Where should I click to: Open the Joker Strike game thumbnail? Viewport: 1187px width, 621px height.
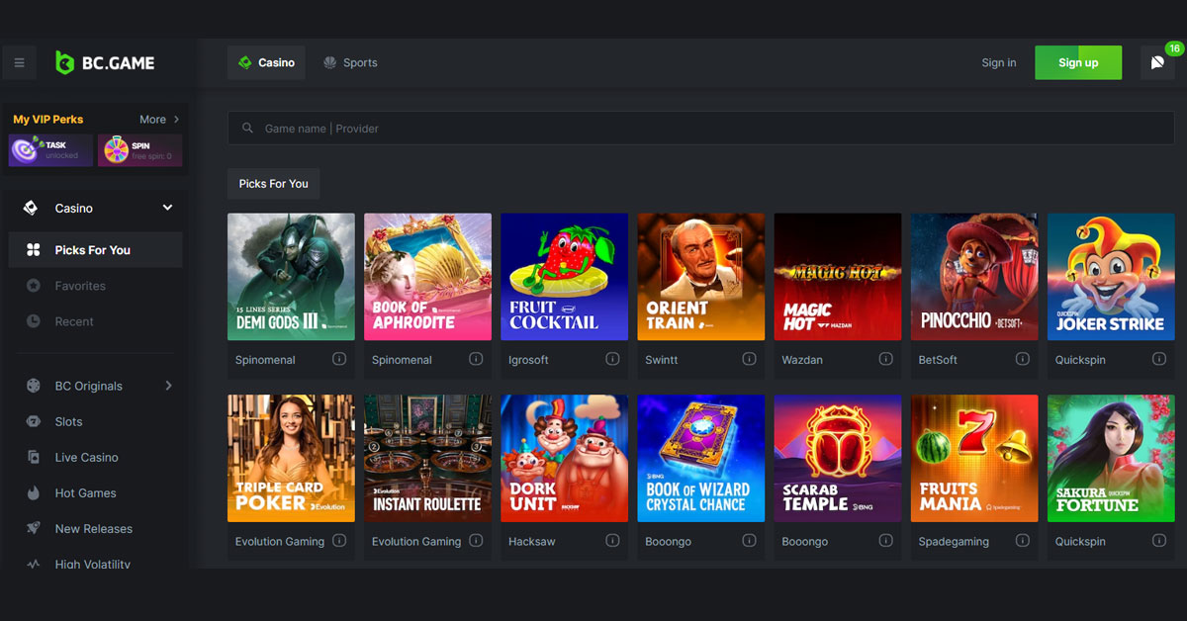(x=1111, y=277)
